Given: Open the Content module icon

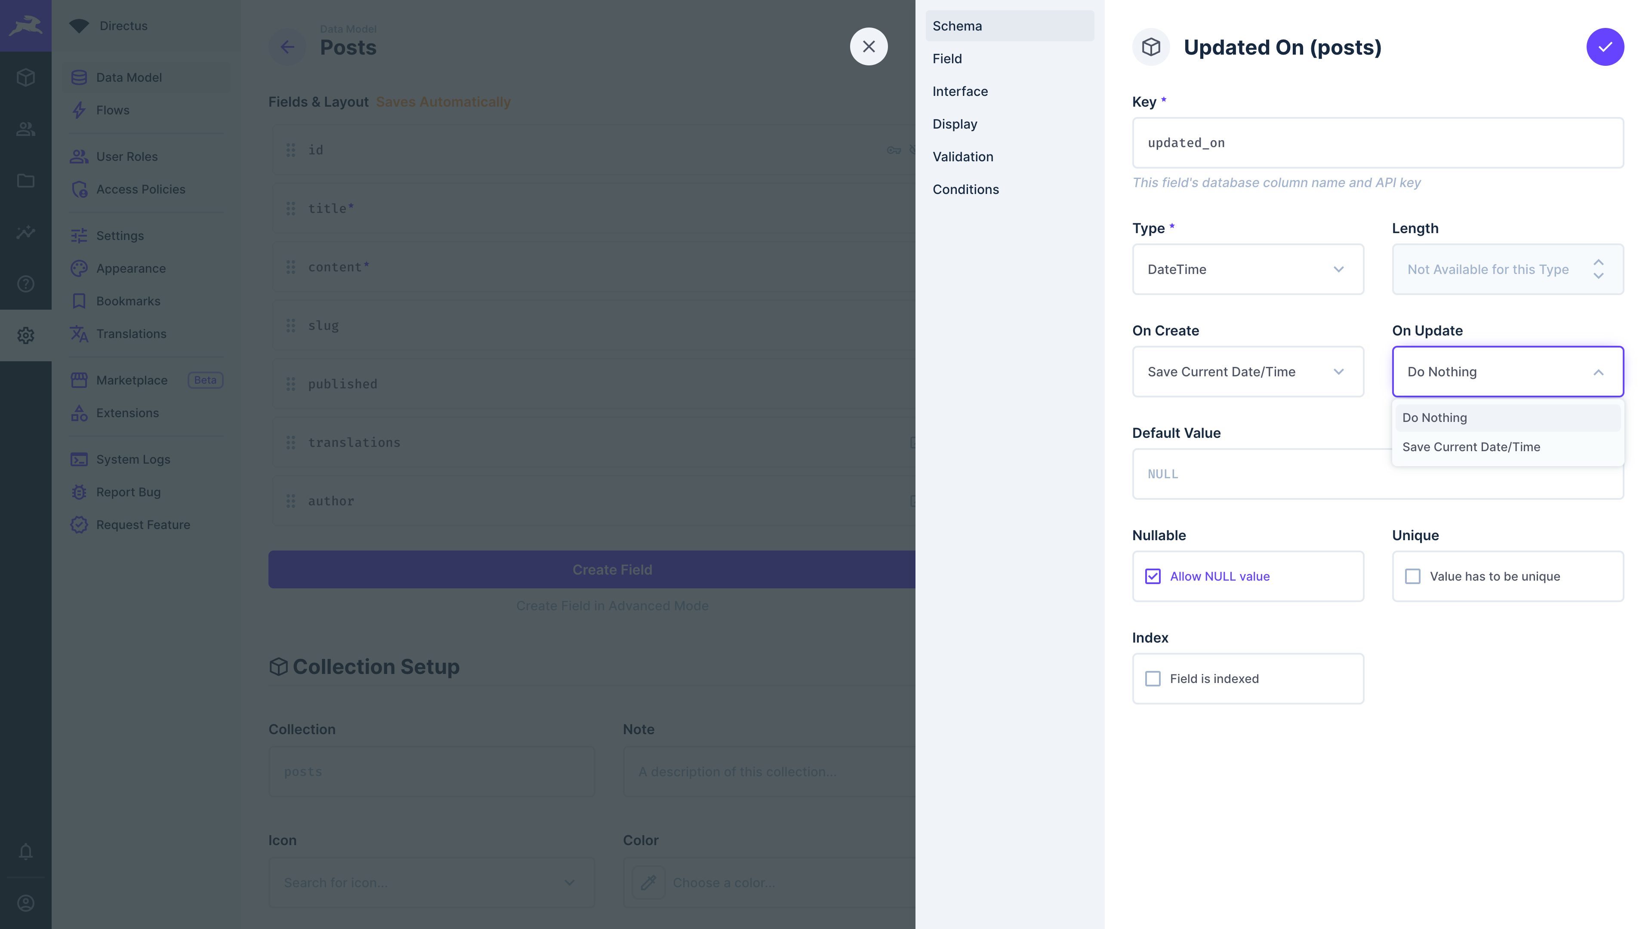Looking at the screenshot, I should click(26, 77).
